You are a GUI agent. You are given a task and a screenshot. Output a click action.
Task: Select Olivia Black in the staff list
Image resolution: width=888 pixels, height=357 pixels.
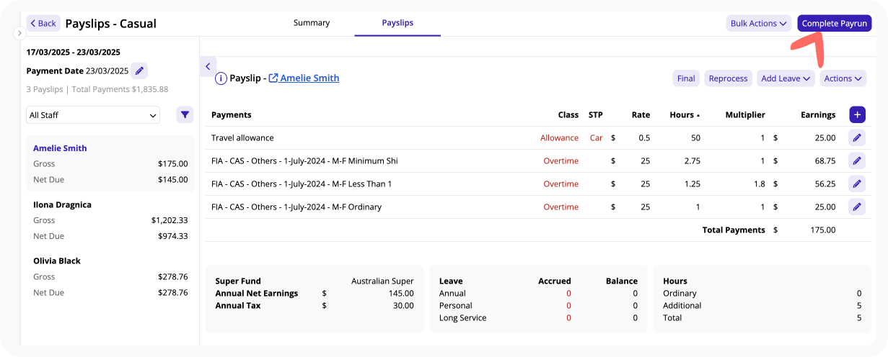coord(110,276)
